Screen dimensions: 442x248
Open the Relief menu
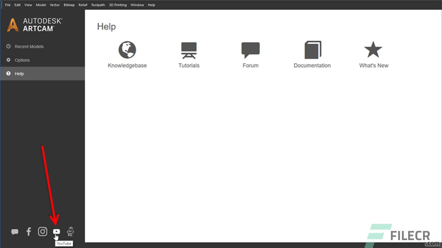(x=83, y=5)
